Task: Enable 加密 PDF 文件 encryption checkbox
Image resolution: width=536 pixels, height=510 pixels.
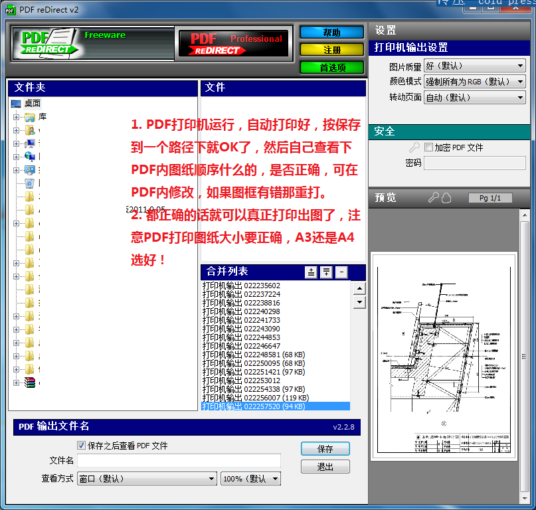Action: (428, 147)
